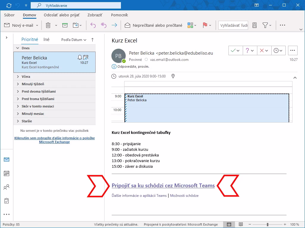The height and width of the screenshot is (228, 305).
Task: Expand the folder pane chevron
Action: [x=7, y=37]
